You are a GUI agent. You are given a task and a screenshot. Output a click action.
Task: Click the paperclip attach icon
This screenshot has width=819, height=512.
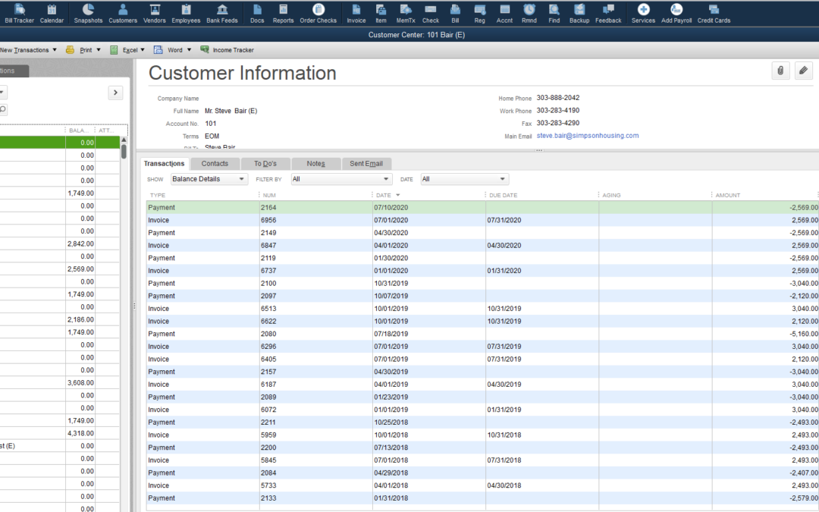[780, 71]
